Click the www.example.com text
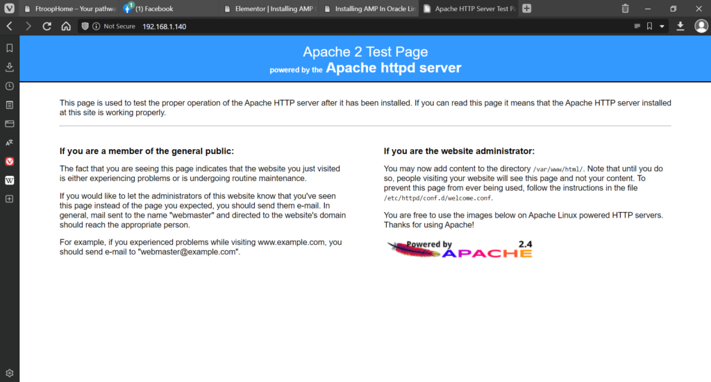The width and height of the screenshot is (711, 382). (x=291, y=242)
